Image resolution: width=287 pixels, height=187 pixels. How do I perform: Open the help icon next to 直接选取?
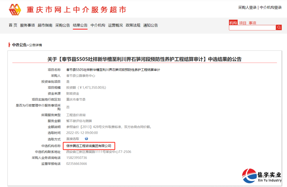[x=86, y=139]
